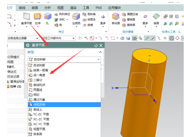Choose 成一角度 plane type
Image resolution: width=184 pixels, height=137 pixels.
(64, 75)
